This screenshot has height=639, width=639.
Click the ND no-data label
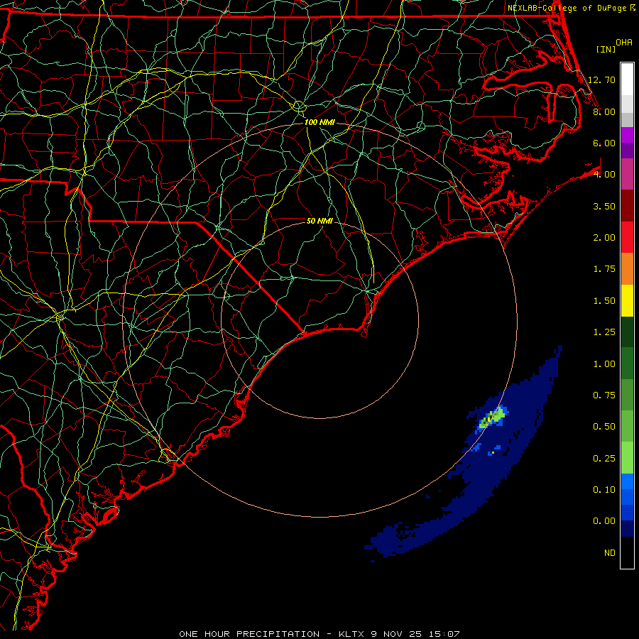coord(610,553)
